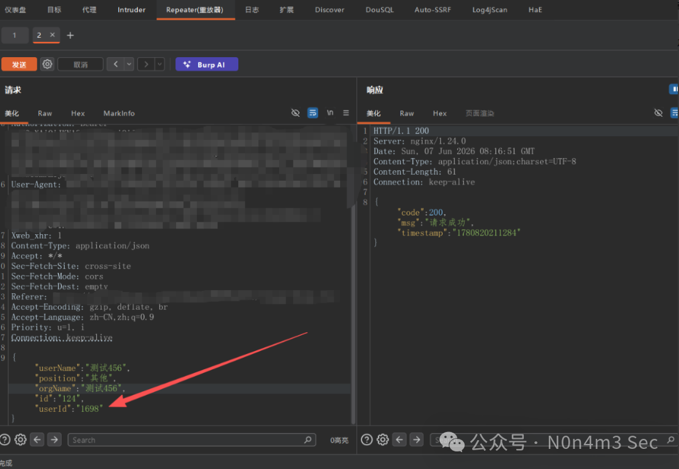The width and height of the screenshot is (679, 469).
Task: Select response 美化 Pretty view tab
Action: 373,113
